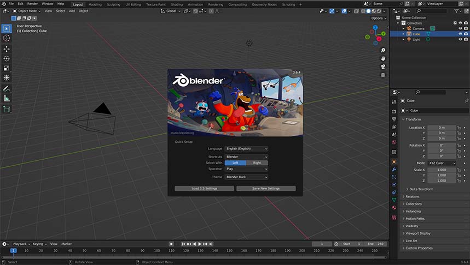
Task: Select the Transform tool
Action: click(7, 77)
